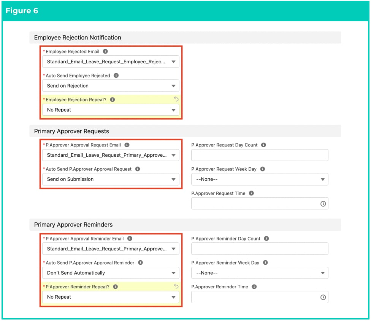Click info icon beside P Approver Reminder Week Day
The height and width of the screenshot is (321, 371).
265,263
